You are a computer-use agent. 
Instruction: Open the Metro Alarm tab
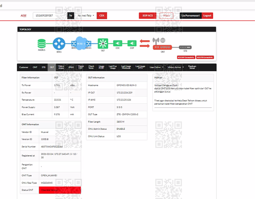click(61, 67)
